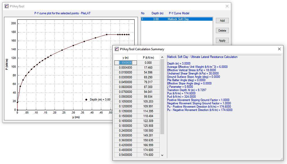Select the P cell 114.395
Image resolution: width=287 pixels, height=164 pixels.
(x=148, y=111)
